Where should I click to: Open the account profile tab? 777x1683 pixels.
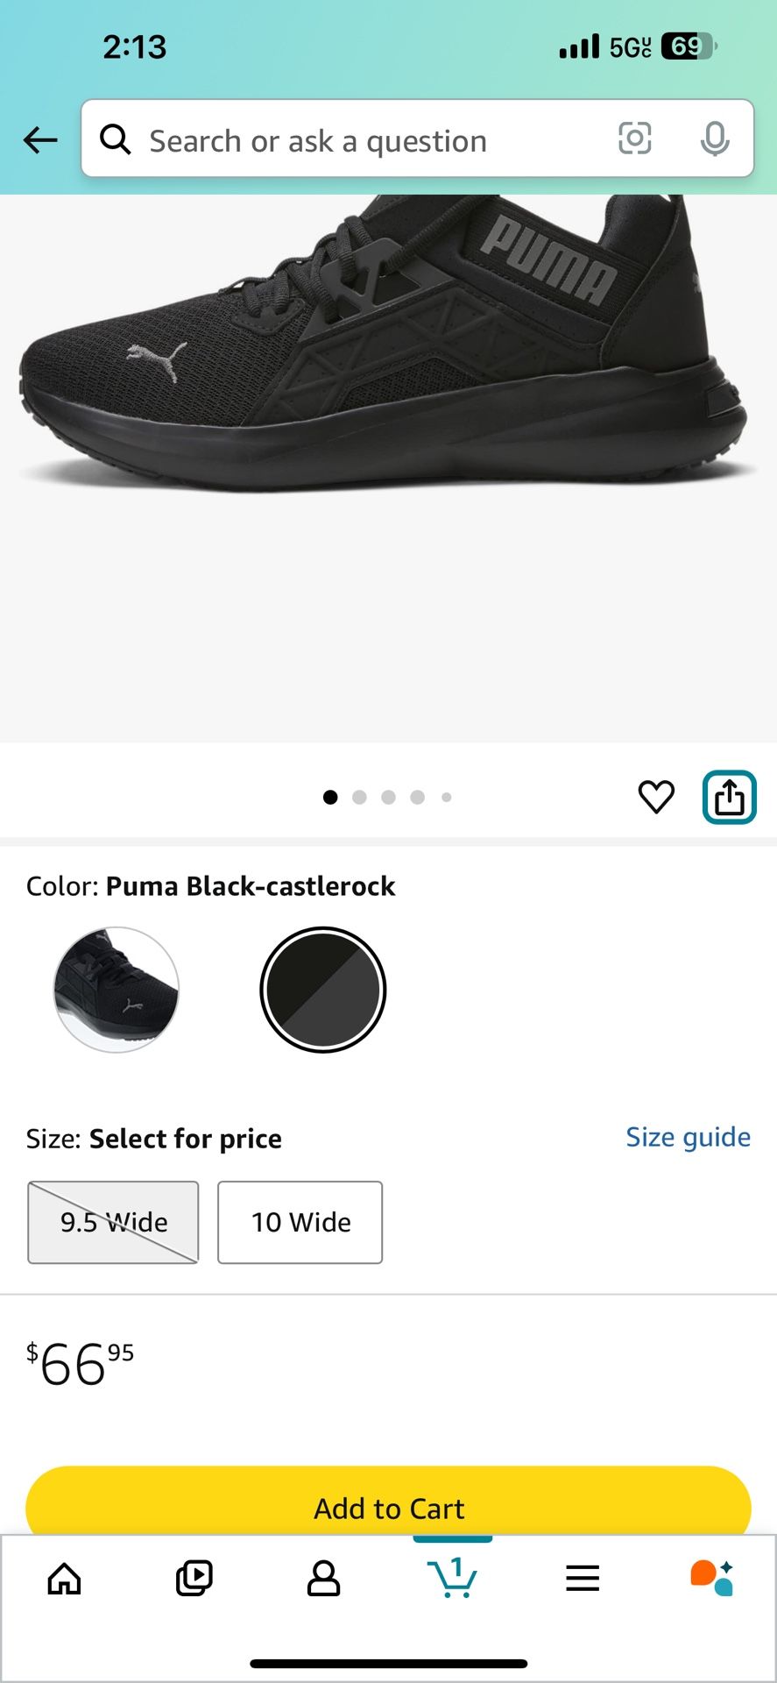323,1579
